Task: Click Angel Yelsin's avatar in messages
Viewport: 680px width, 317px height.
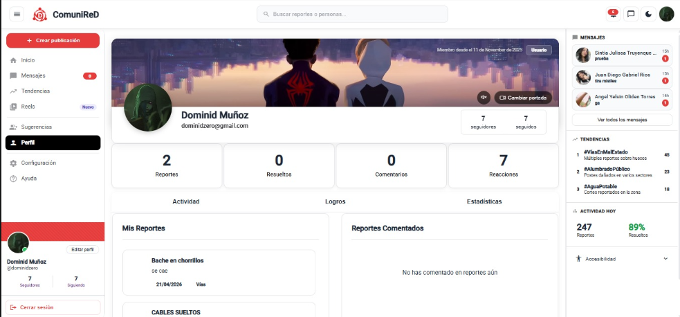Action: tap(583, 99)
